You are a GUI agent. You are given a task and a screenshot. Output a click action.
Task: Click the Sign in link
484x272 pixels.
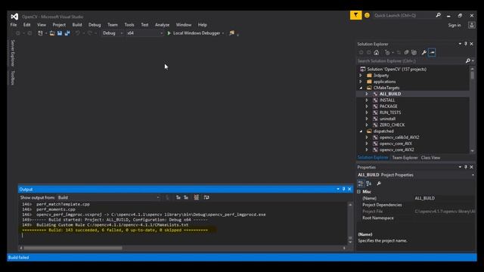[455, 25]
